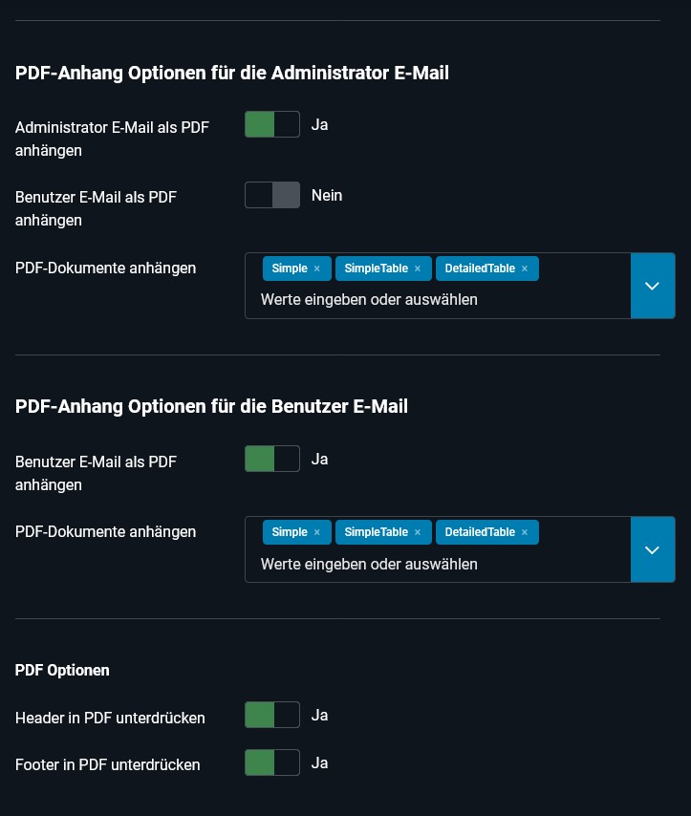Screen dimensions: 691x816
Task: Disable Benutzer E-Mail als PDF anhängen under Benutzer options
Action: (272, 459)
